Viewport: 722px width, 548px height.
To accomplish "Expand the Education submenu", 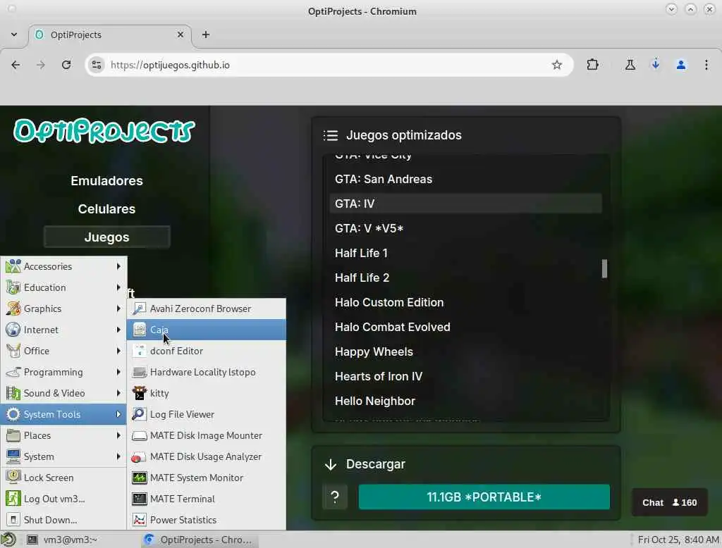I will (63, 287).
